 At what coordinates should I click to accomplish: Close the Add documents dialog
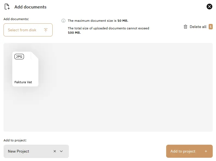[209, 7]
